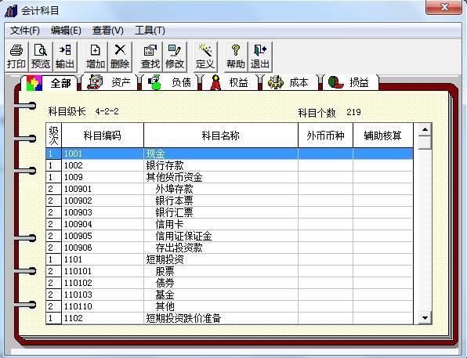Open the 文件(F) menu
The width and height of the screenshot is (467, 358).
pyautogui.click(x=25, y=31)
